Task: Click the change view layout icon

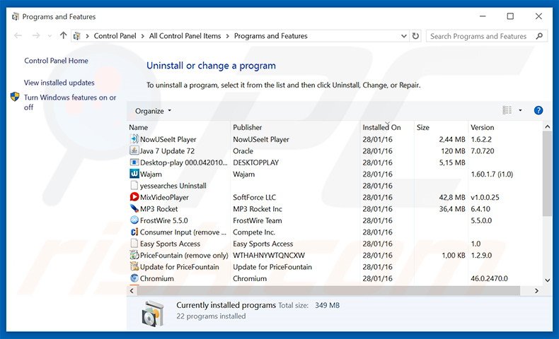Action: pos(507,110)
